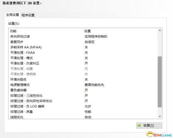Click the 功能 column header
Screen dimensions: 173x138
46,31
